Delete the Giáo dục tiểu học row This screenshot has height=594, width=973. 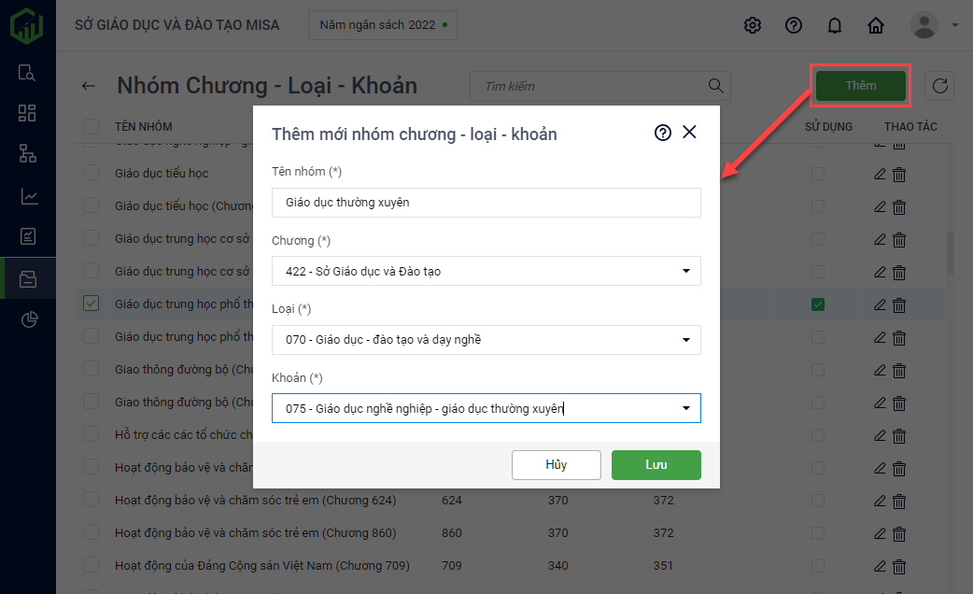pyautogui.click(x=899, y=174)
